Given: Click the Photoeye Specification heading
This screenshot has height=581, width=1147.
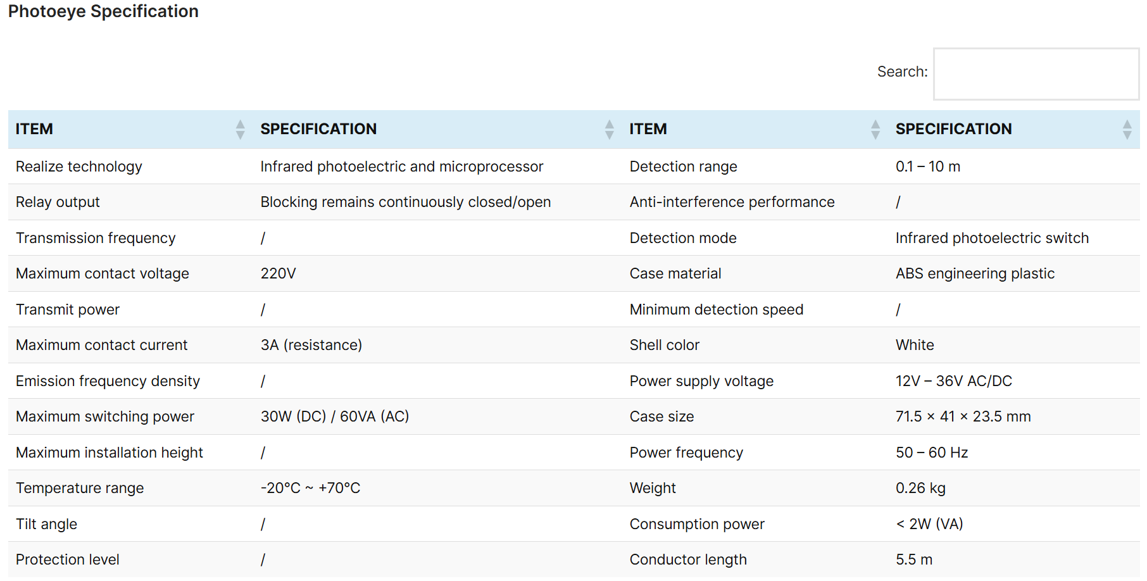Looking at the screenshot, I should click(x=103, y=11).
